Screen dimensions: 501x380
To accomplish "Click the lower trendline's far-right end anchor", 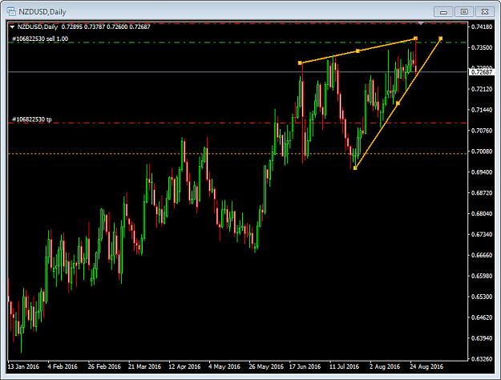I will tap(441, 38).
